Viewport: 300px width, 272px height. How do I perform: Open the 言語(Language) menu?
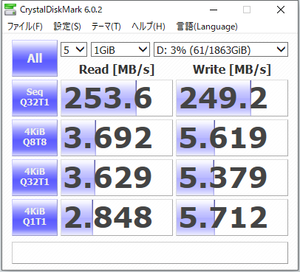pyautogui.click(x=207, y=27)
